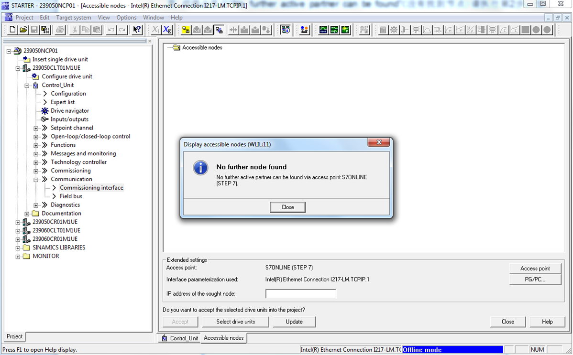Open the Accessible nodes toolbar icon
This screenshot has height=355, width=573.
[285, 30]
